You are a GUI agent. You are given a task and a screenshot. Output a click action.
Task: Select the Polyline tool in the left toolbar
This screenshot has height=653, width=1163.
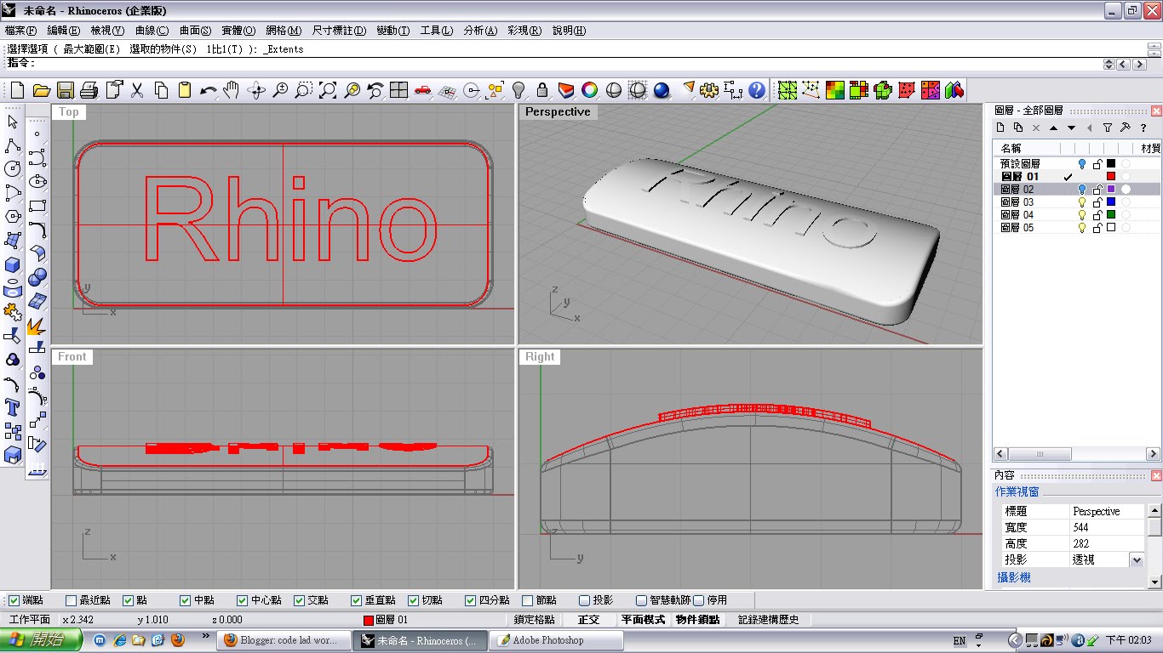pos(13,145)
